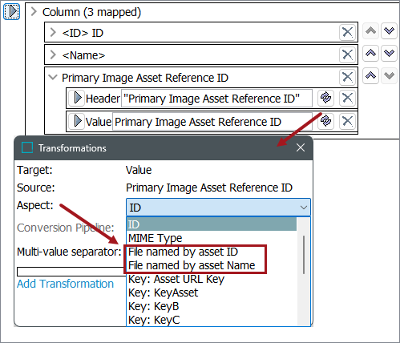Click top-left play arrow beside Column
This screenshot has width=400, height=343.
(x=11, y=11)
